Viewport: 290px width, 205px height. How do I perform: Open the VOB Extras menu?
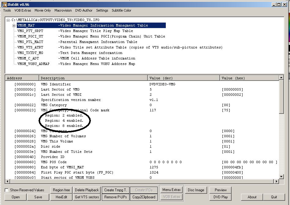click(23, 10)
